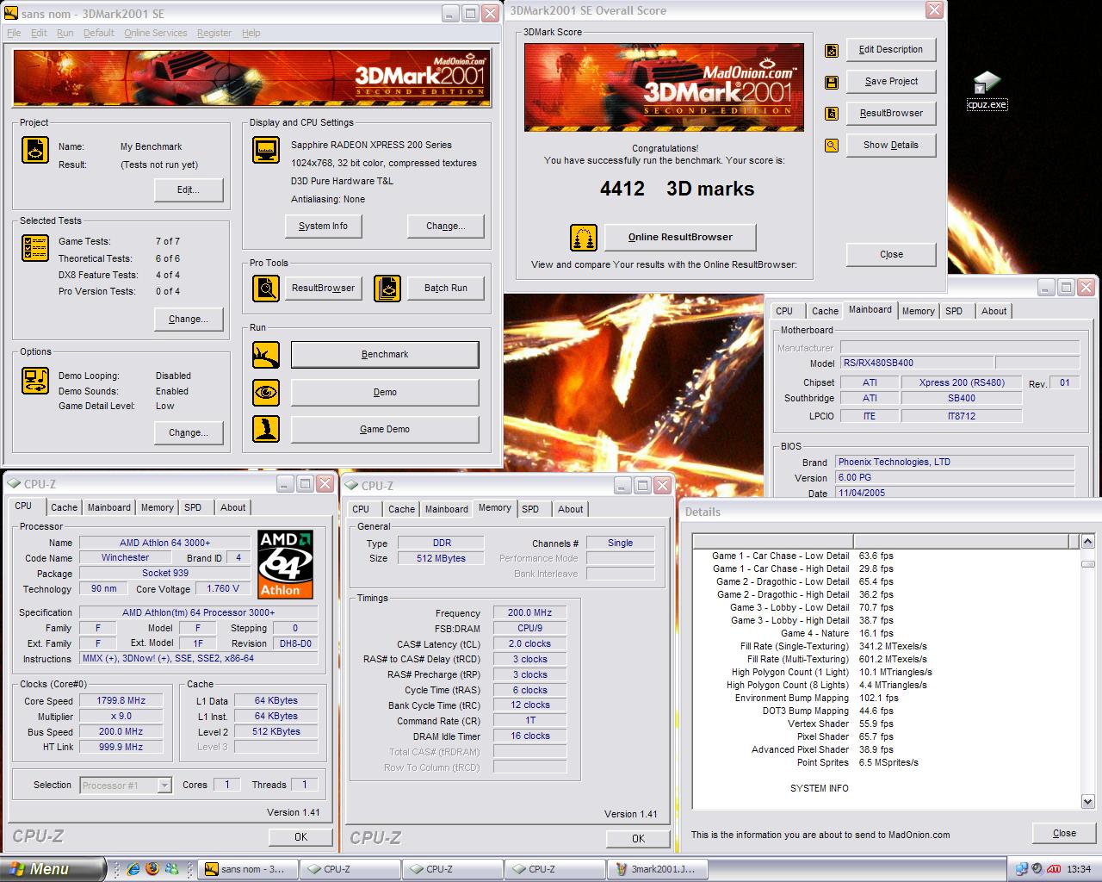Click the 4412 3D marks score text
The width and height of the screenshot is (1102, 882).
tap(677, 189)
